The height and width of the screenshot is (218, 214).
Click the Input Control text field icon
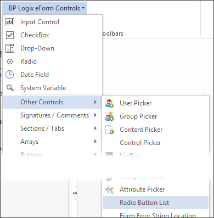click(10, 22)
